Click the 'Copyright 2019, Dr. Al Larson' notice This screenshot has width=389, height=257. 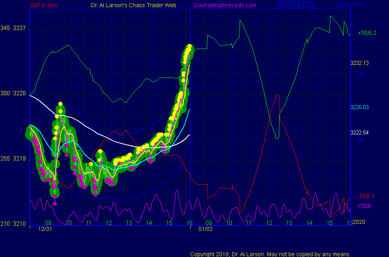click(x=271, y=254)
